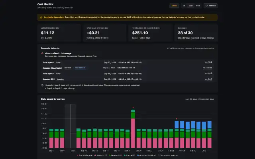Click the Service tag on the CloudWatch row
Screen dimensions: 255x159
coord(68,68)
